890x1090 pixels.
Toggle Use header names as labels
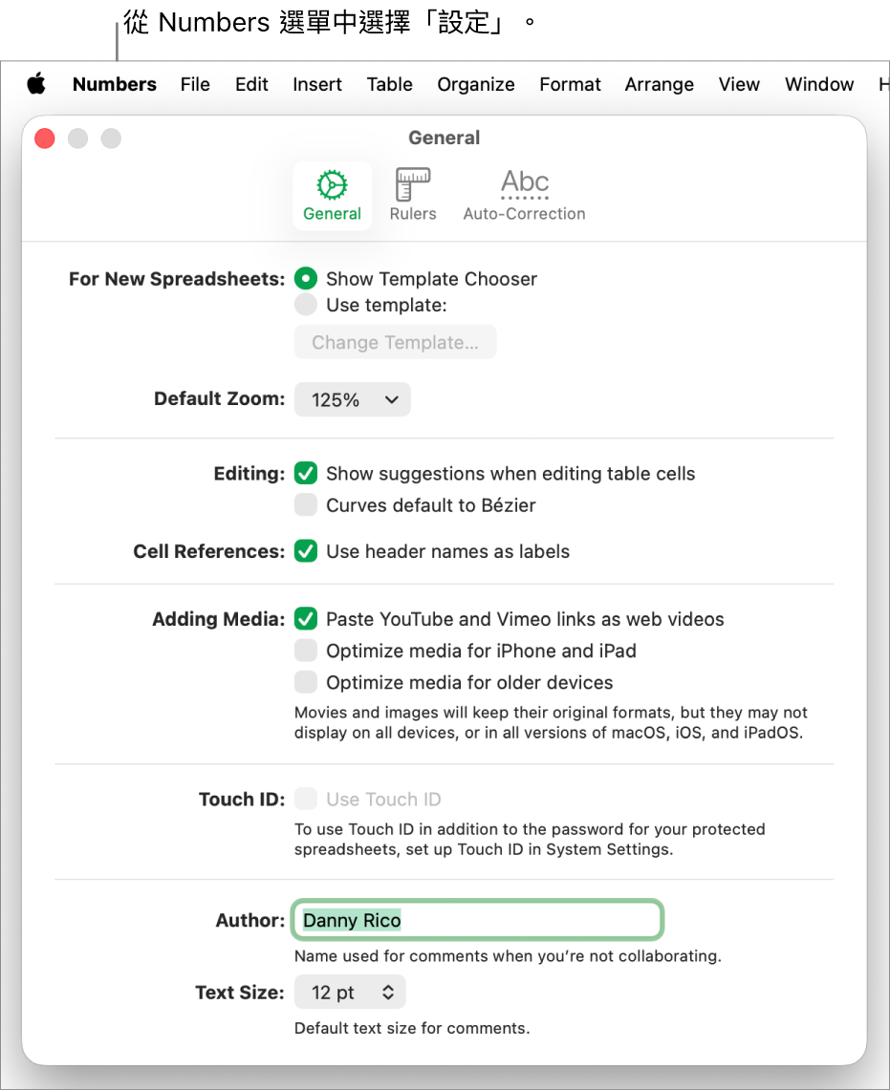(x=306, y=551)
